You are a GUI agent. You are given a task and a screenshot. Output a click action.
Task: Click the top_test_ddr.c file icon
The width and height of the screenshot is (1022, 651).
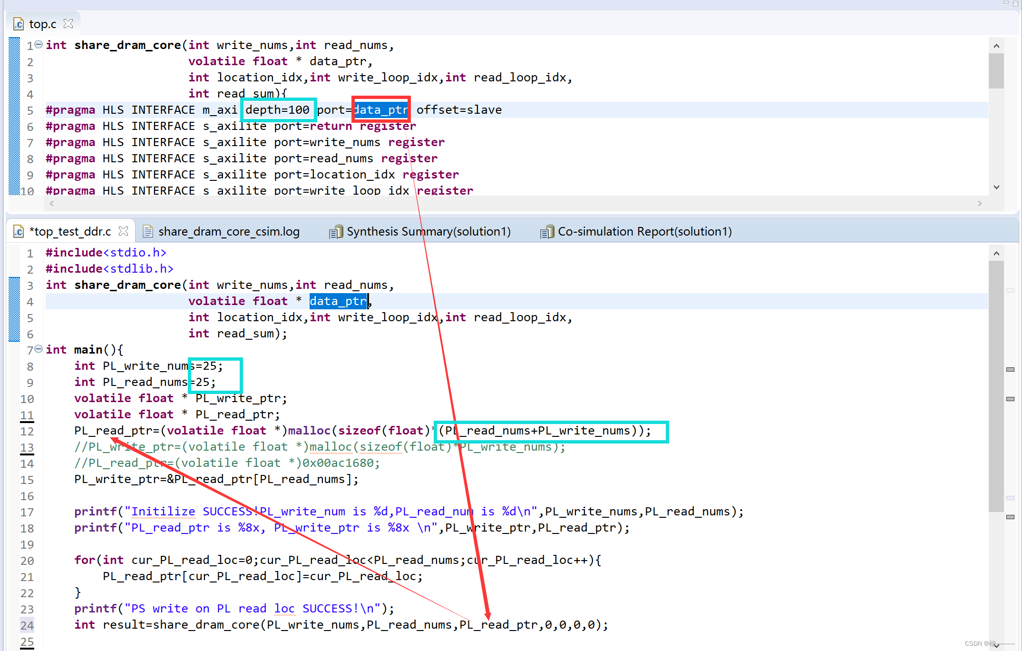pyautogui.click(x=19, y=232)
